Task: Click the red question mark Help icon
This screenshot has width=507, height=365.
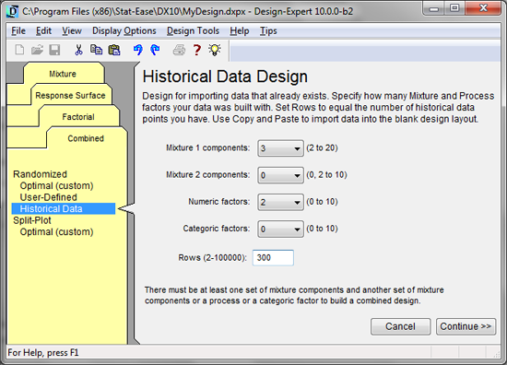Action: pyautogui.click(x=197, y=50)
